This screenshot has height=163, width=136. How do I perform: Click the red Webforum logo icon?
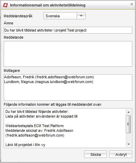pos(5,5)
